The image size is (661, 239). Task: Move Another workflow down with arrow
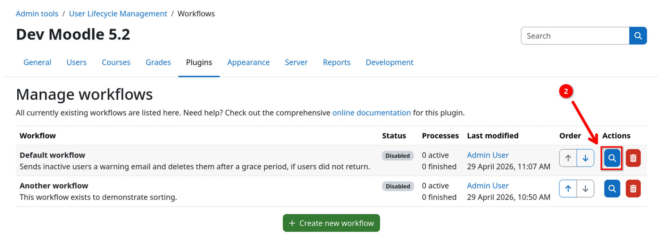585,189
